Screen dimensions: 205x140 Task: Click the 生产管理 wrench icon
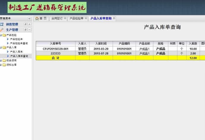pyautogui.click(x=2, y=30)
